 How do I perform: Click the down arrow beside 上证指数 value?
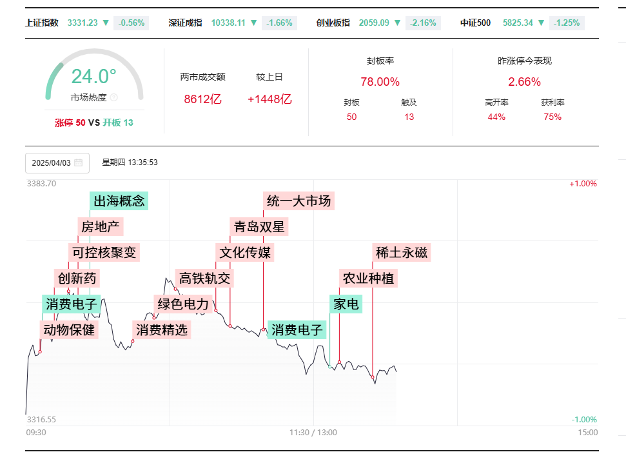pos(106,23)
